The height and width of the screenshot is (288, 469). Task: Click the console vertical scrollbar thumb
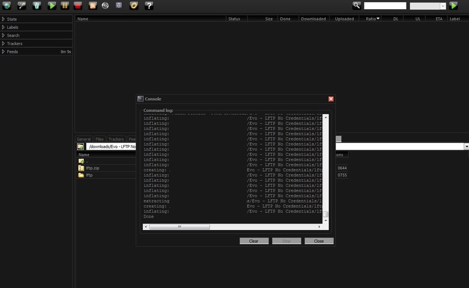(x=326, y=214)
